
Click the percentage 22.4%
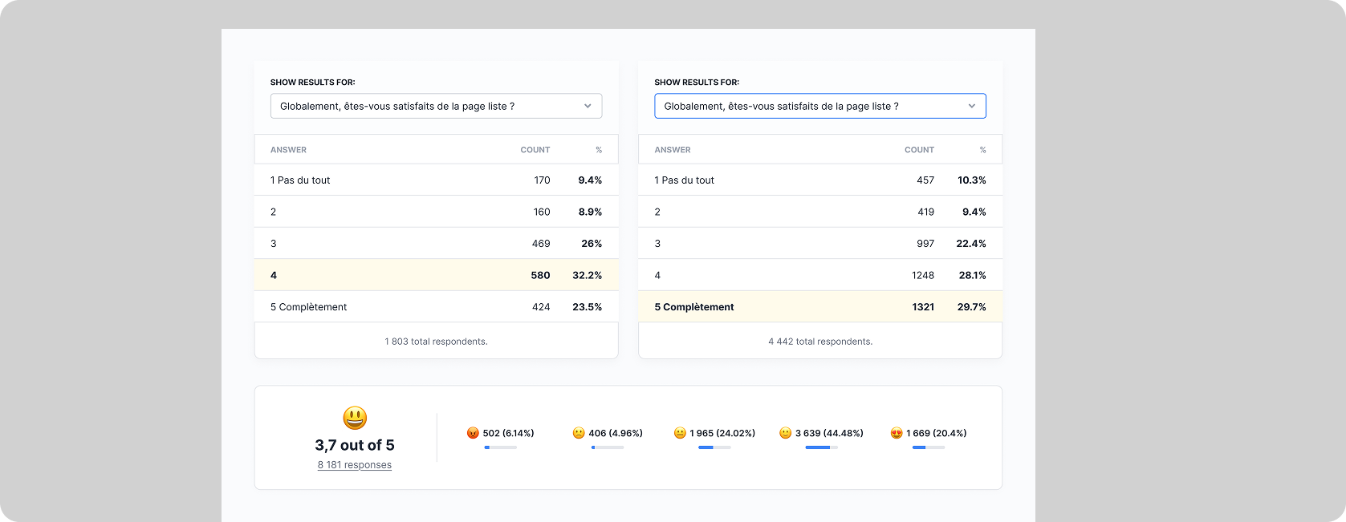click(x=971, y=244)
